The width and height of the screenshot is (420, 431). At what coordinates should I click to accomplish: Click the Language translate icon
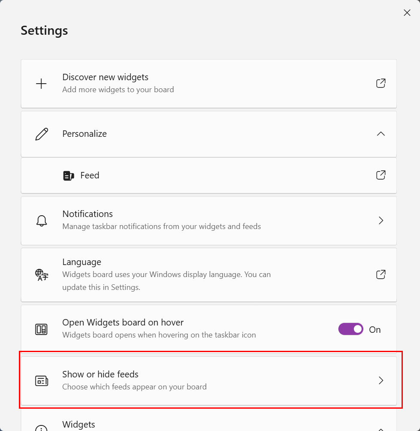[42, 274]
